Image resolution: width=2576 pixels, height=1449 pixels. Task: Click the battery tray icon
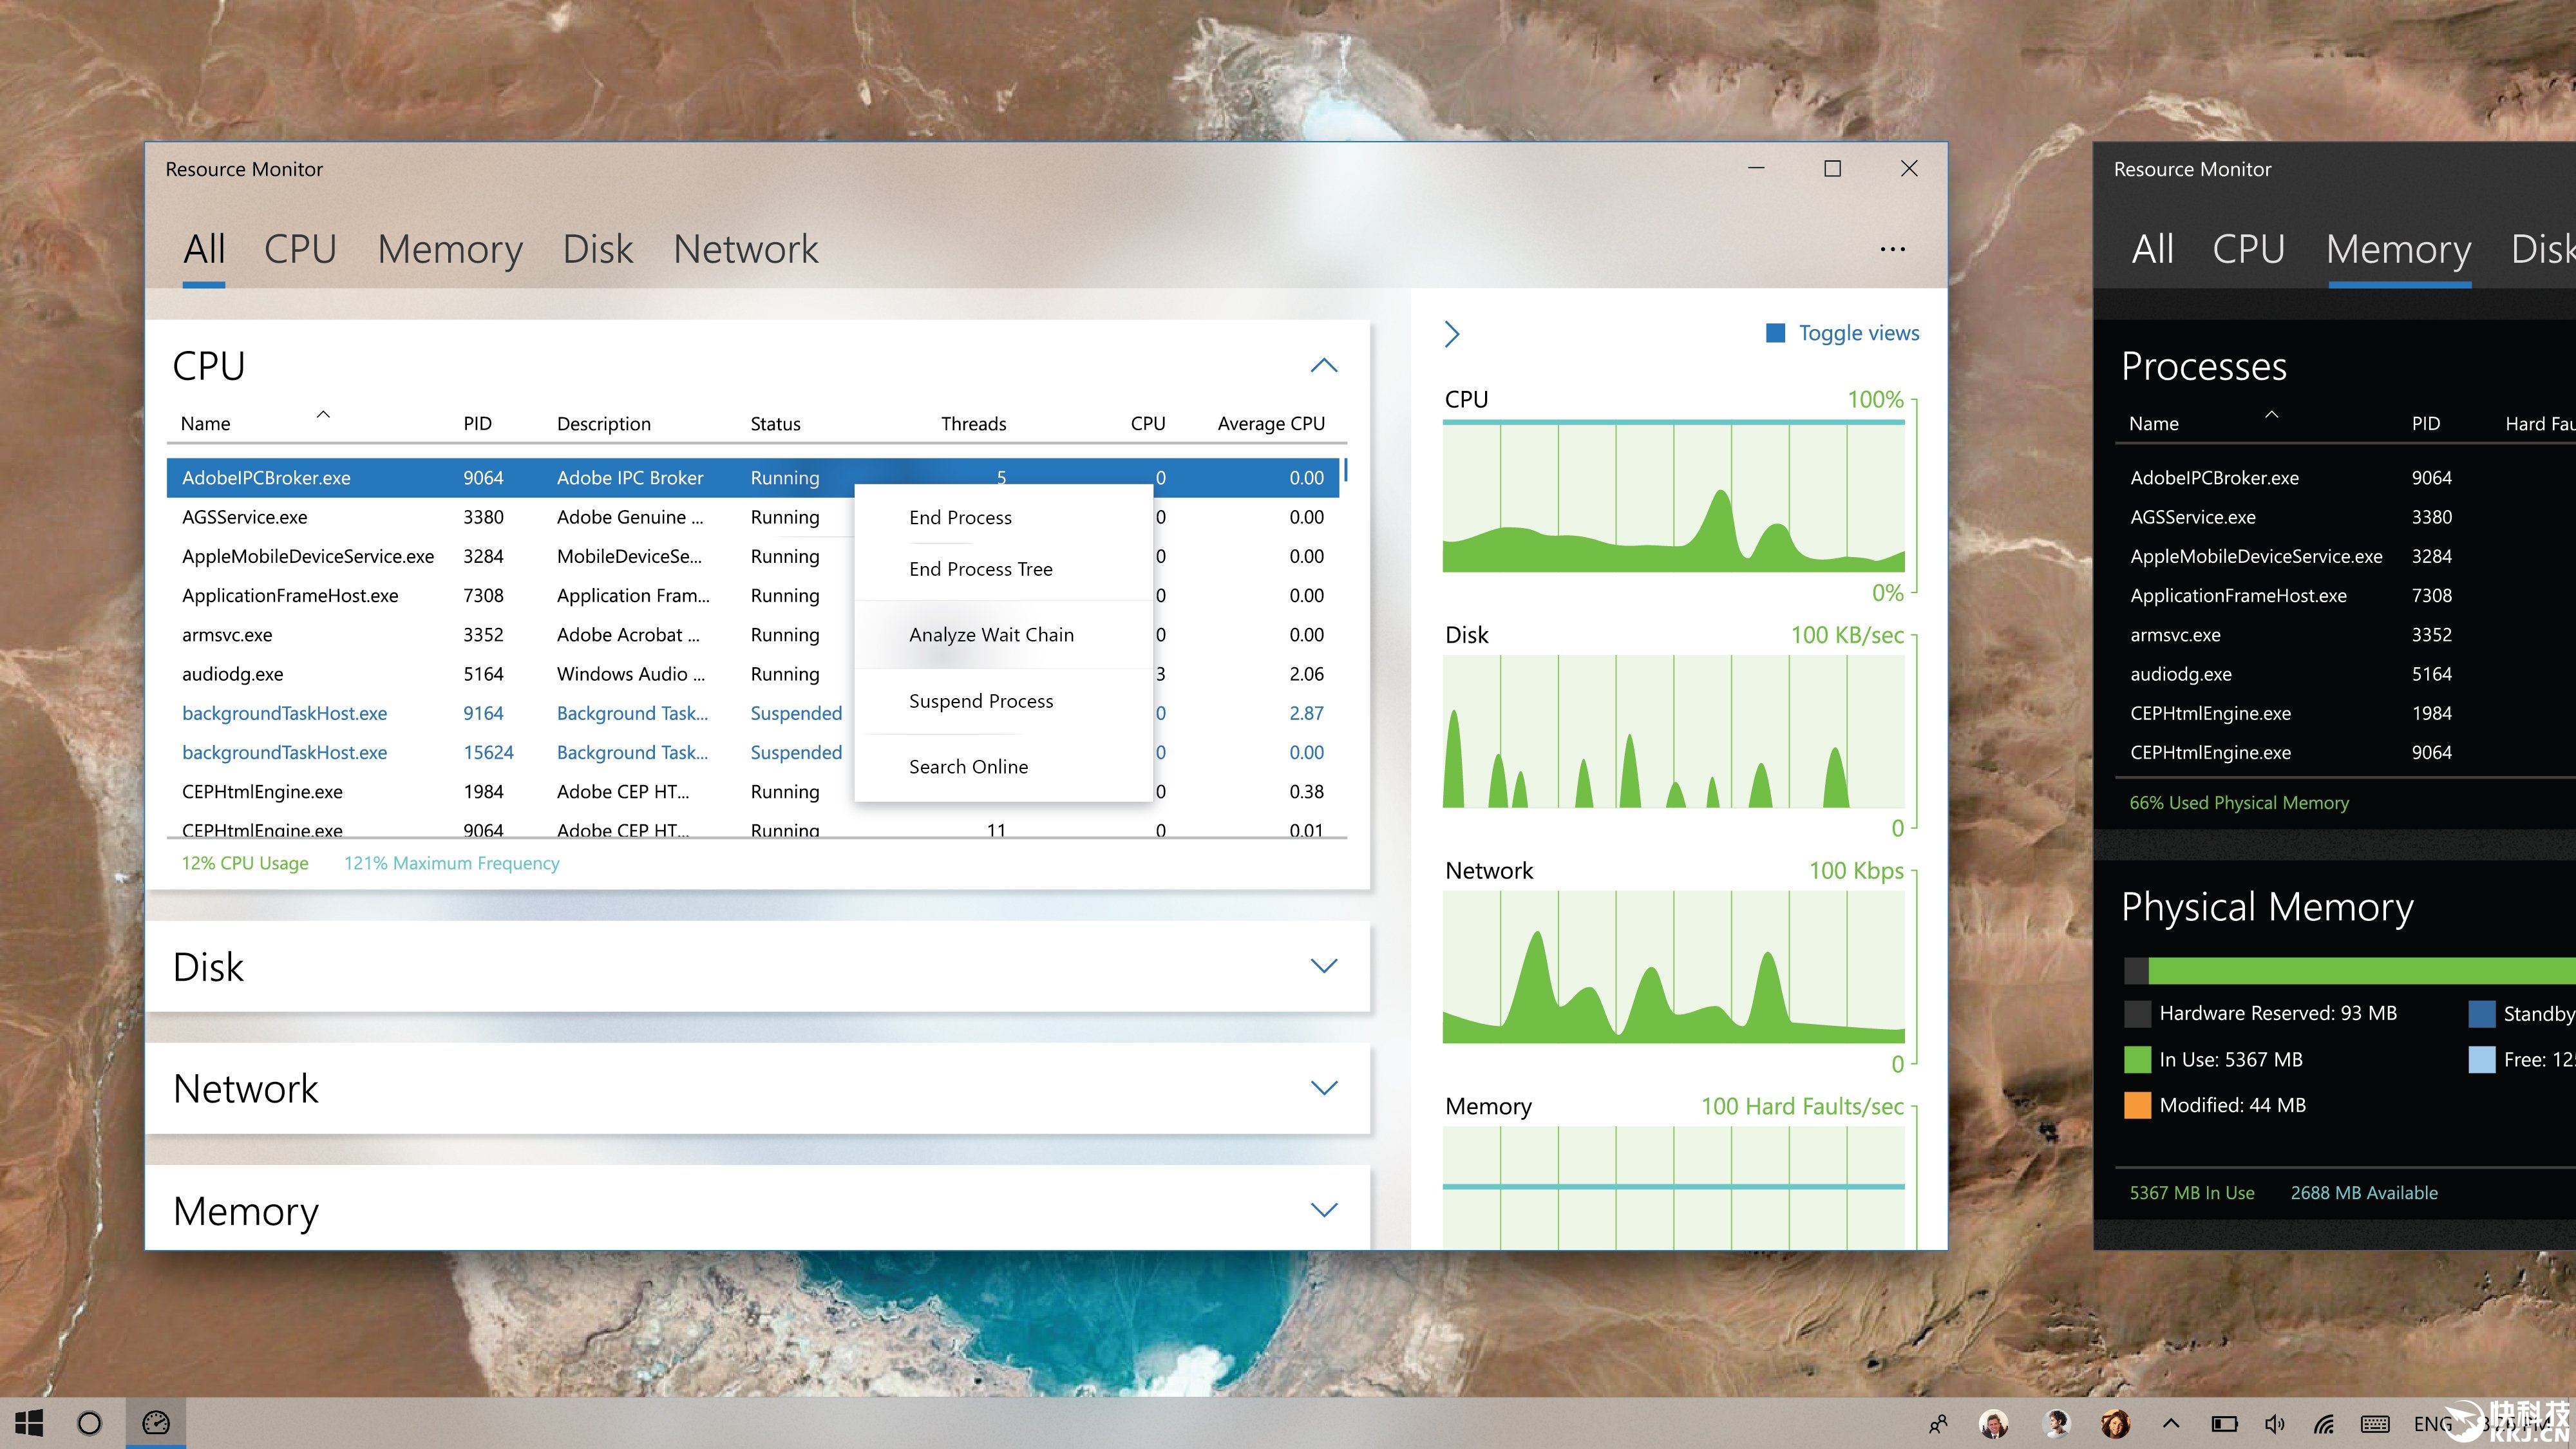click(2224, 1424)
